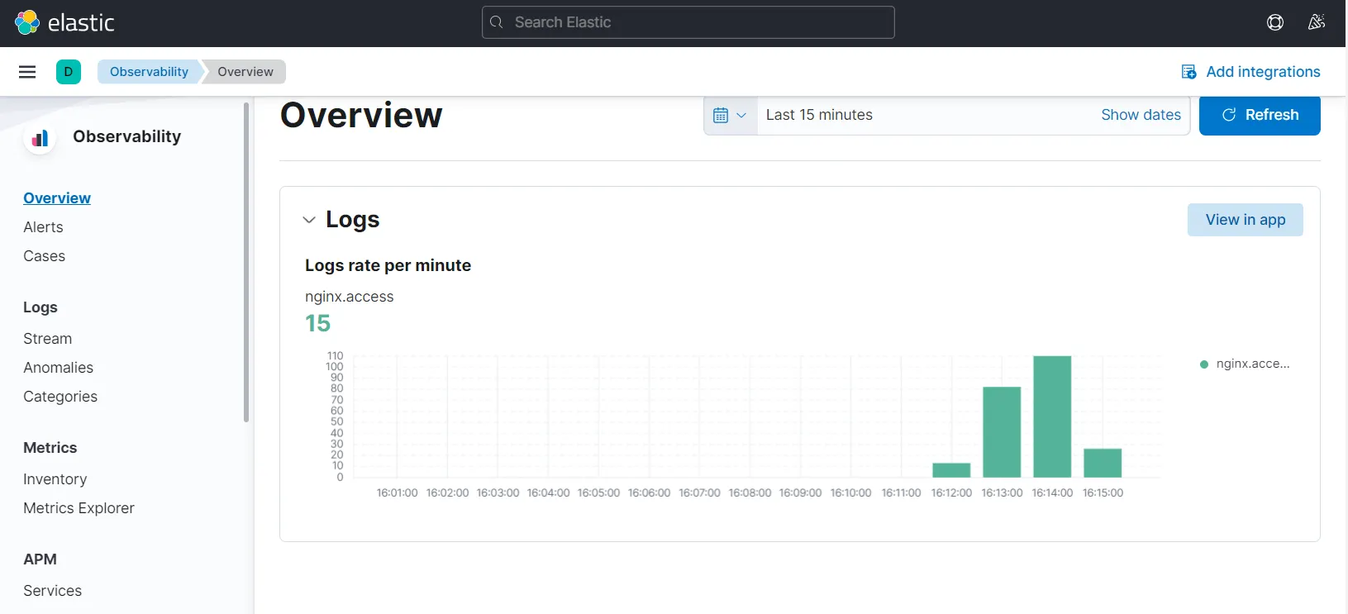Click the 16:08:00 time axis label
The width and height of the screenshot is (1348, 614).
tap(750, 493)
